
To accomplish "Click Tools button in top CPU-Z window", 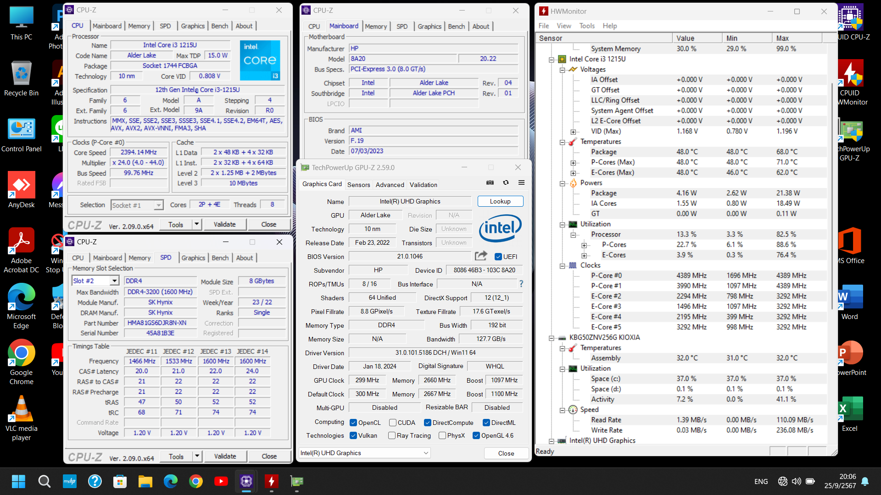I will 176,224.
